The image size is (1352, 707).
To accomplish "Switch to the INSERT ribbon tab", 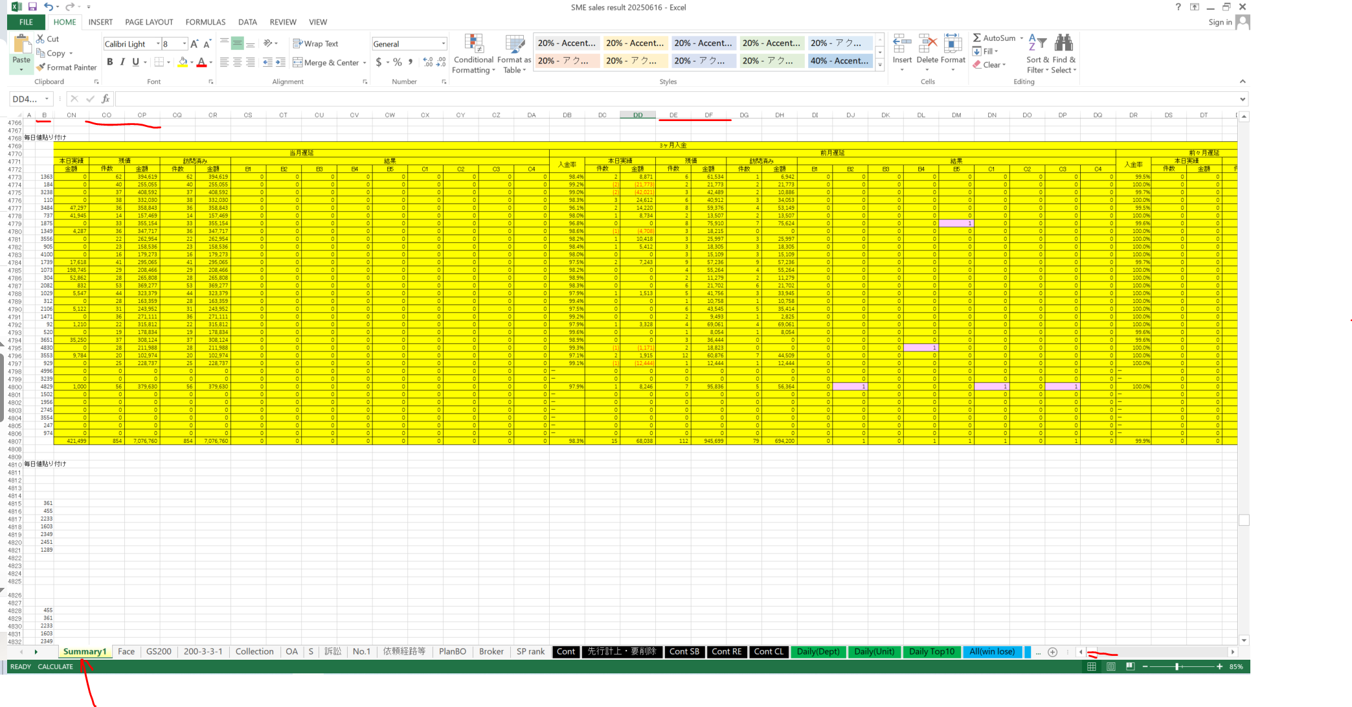I will (x=100, y=22).
